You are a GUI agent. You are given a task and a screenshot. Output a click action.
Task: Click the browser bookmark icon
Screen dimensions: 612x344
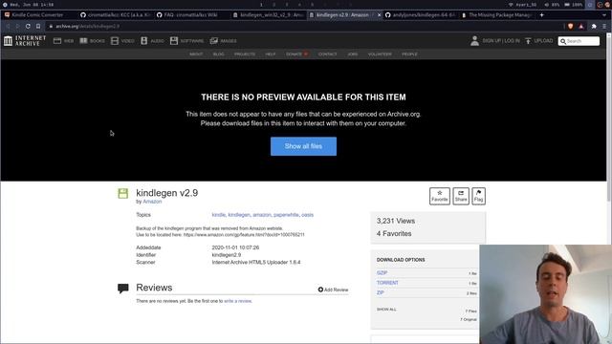click(x=38, y=26)
